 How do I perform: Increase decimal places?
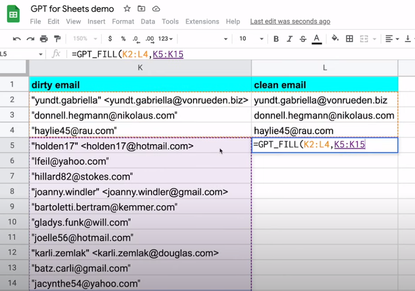point(150,39)
